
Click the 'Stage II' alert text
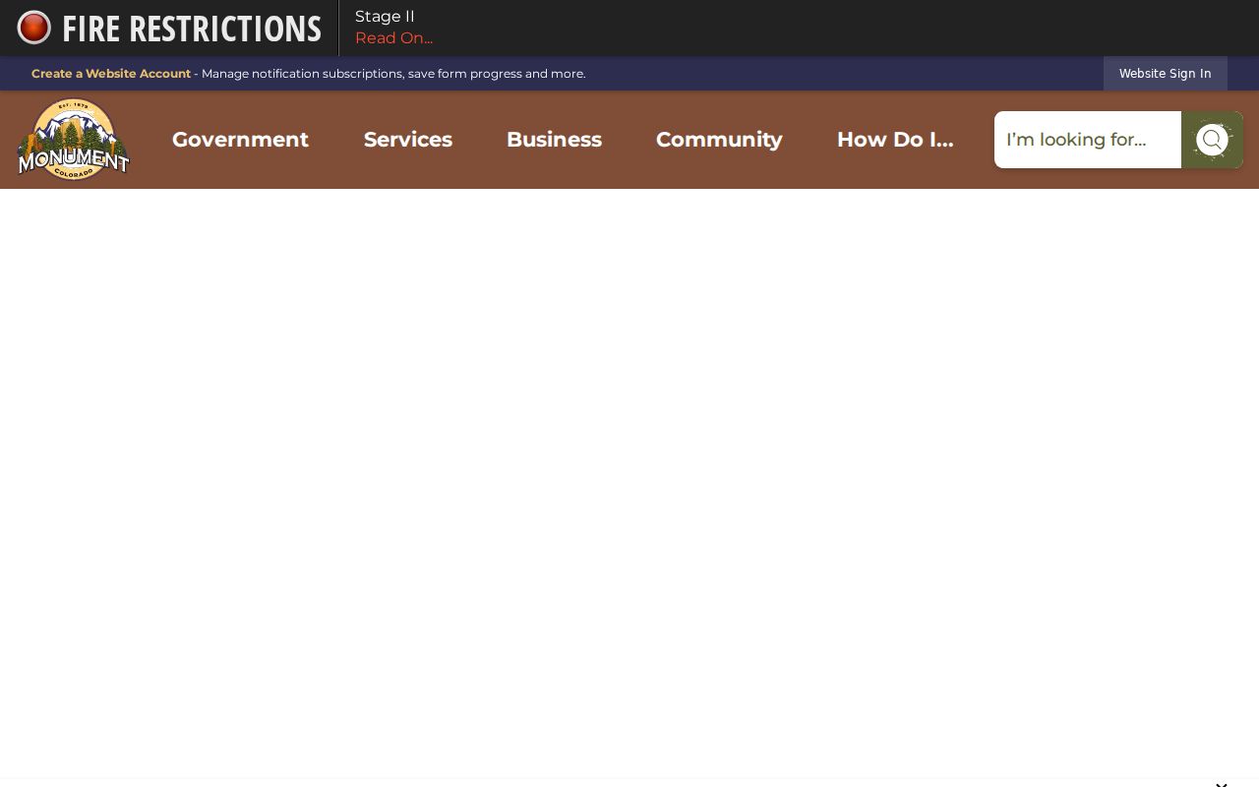(x=385, y=17)
